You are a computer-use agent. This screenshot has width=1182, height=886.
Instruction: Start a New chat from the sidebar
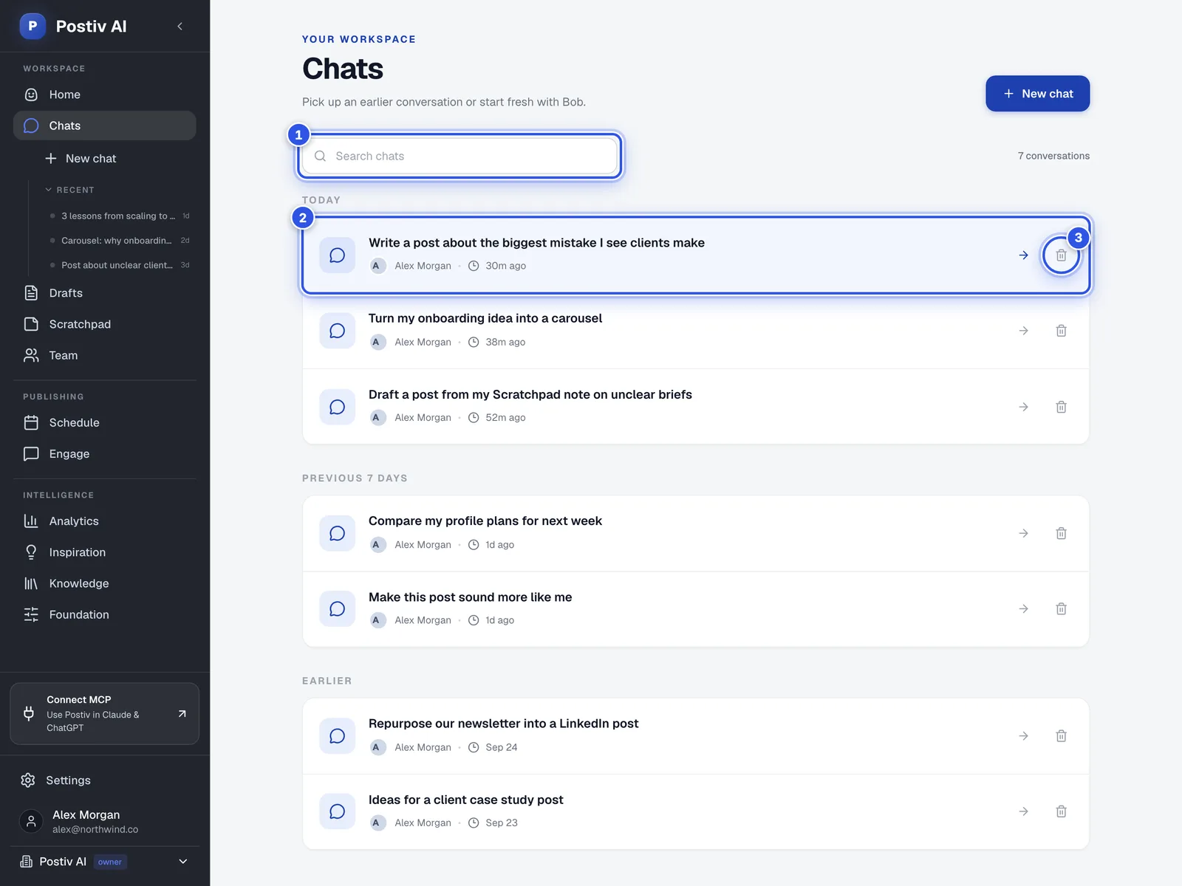pyautogui.click(x=81, y=158)
